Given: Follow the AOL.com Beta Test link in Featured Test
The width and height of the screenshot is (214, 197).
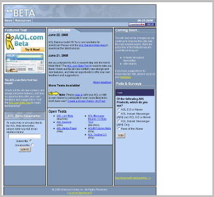Looking at the screenshot, I should [20, 103].
